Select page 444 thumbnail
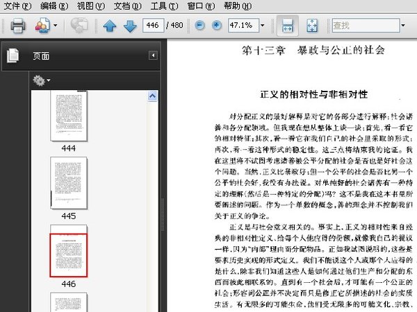Viewport: 417px width, 312px height. point(68,116)
